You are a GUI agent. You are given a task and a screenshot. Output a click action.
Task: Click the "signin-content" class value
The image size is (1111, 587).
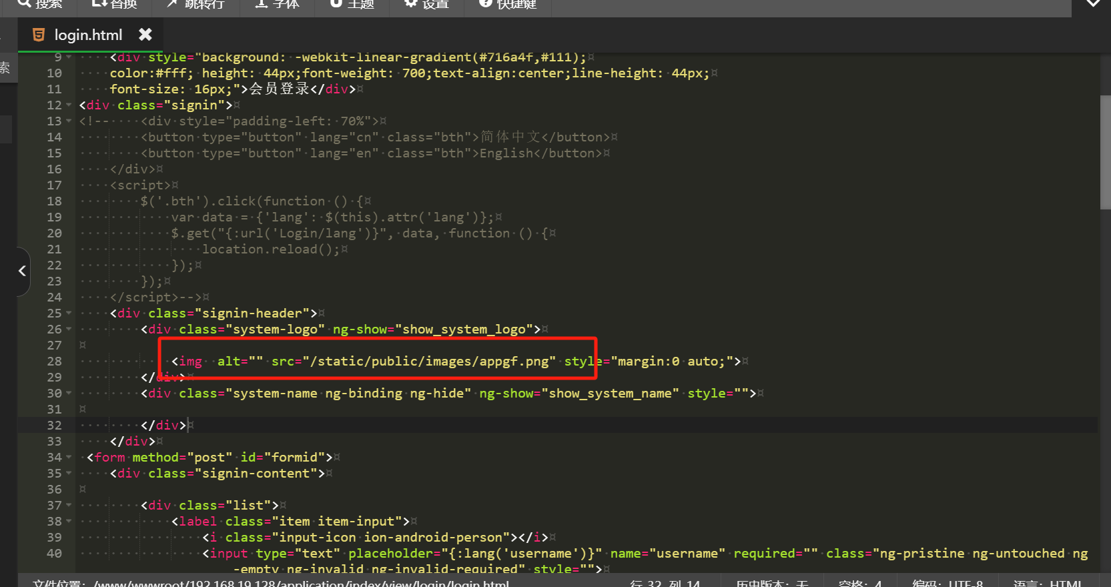[256, 474]
